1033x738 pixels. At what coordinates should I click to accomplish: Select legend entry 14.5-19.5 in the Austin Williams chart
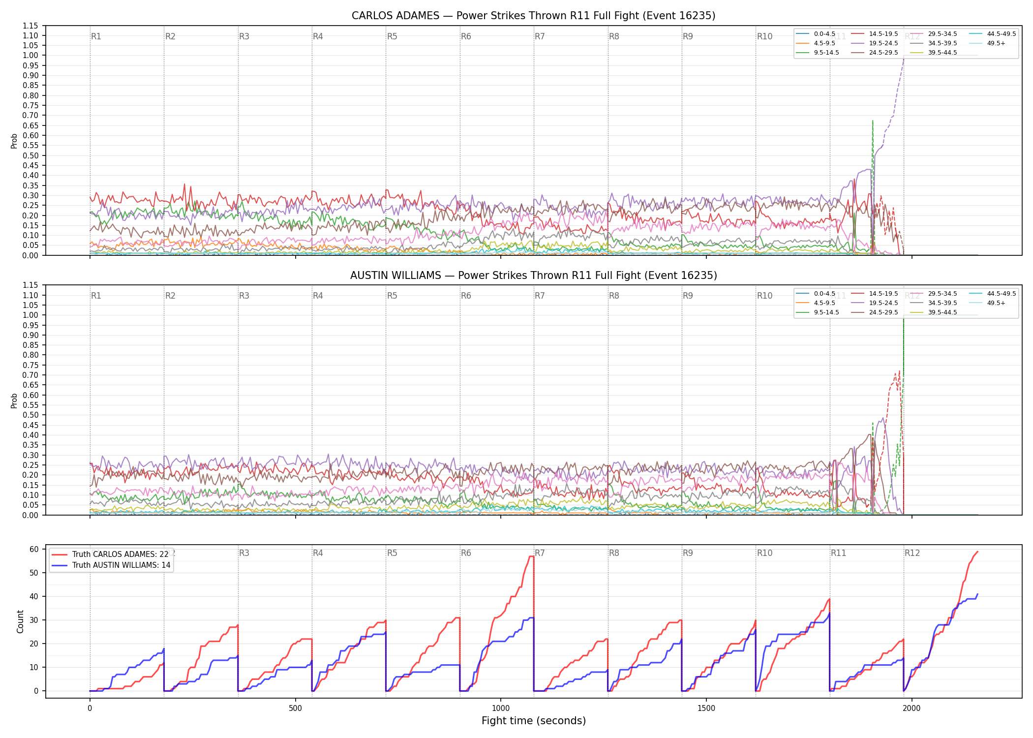pos(875,294)
